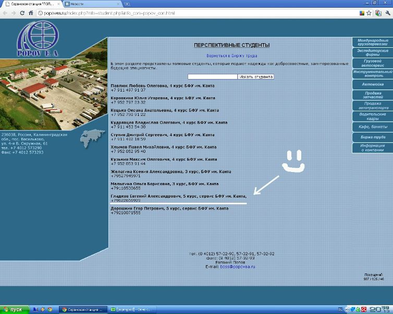Click the browser Forward arrow button
393x314 pixels.
[x=14, y=12]
